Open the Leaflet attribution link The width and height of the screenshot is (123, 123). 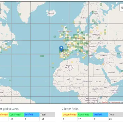[x=105, y=102]
